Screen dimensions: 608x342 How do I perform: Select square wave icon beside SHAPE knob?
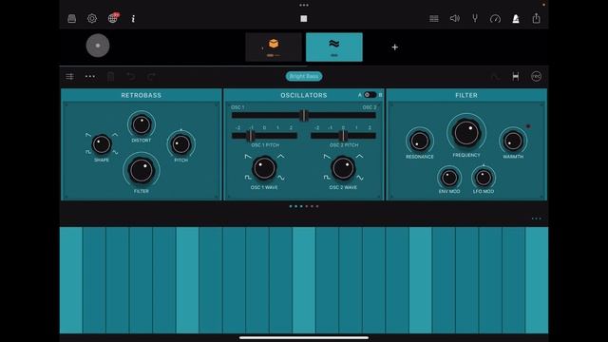pyautogui.click(x=88, y=152)
